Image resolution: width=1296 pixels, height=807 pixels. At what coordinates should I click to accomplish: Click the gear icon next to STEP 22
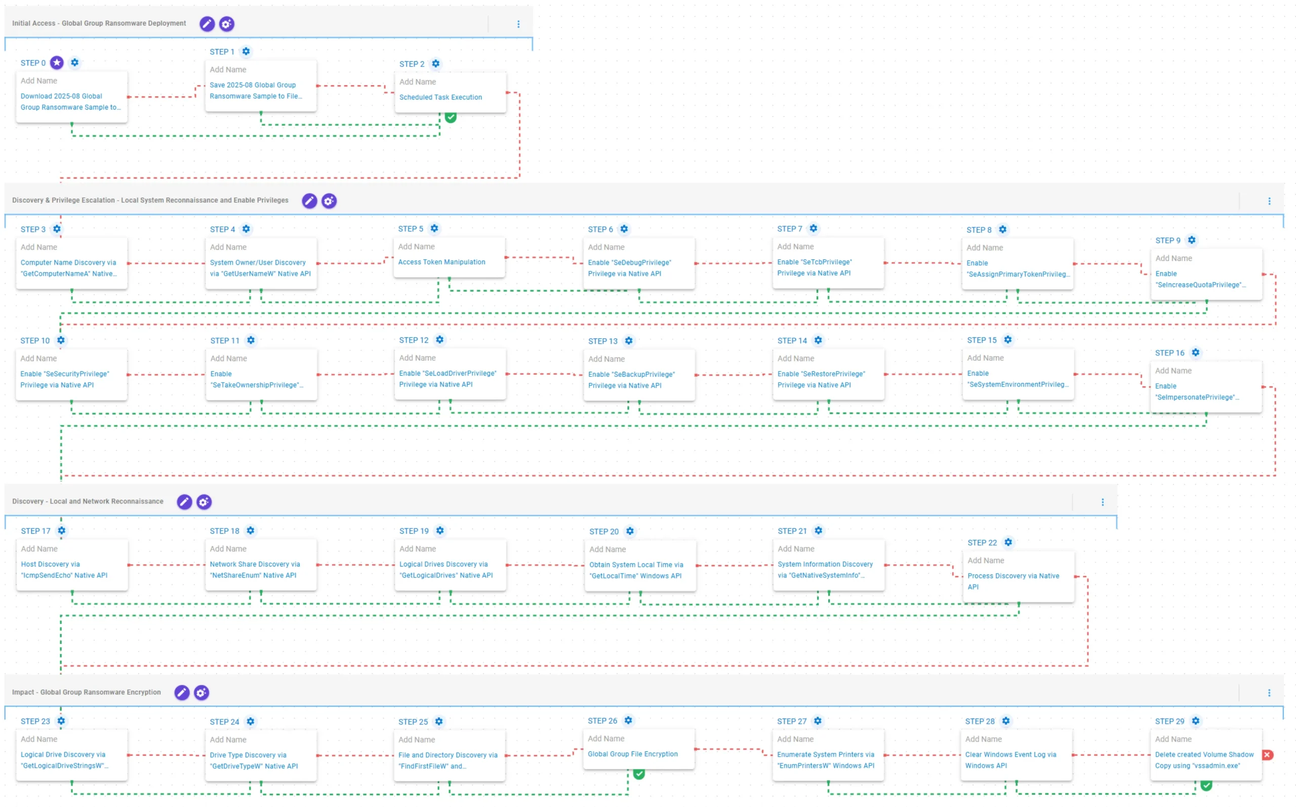[1008, 542]
